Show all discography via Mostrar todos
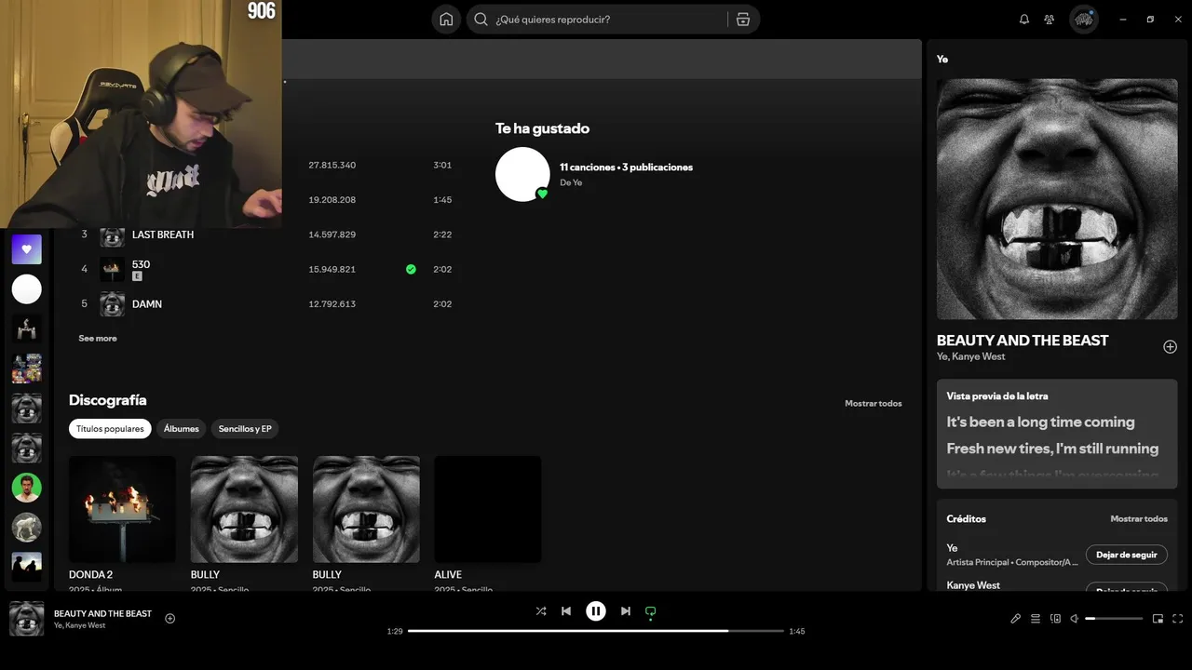The height and width of the screenshot is (670, 1192). [x=874, y=404]
